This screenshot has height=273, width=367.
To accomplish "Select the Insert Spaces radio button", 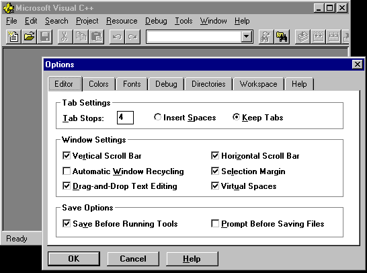I will (x=157, y=117).
